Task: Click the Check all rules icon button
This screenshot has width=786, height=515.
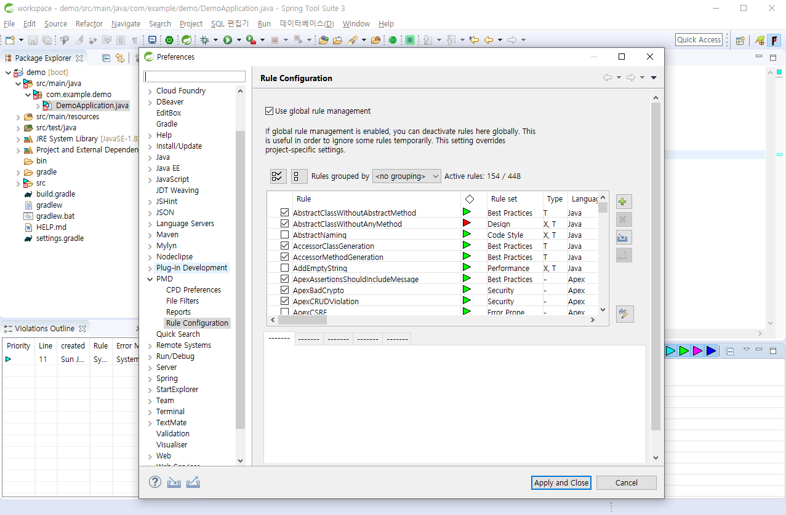Action: tap(278, 176)
